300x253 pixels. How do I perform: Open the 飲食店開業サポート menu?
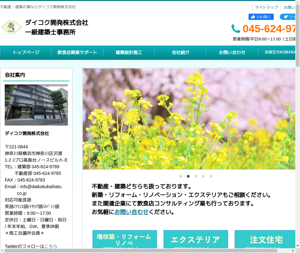[77, 52]
